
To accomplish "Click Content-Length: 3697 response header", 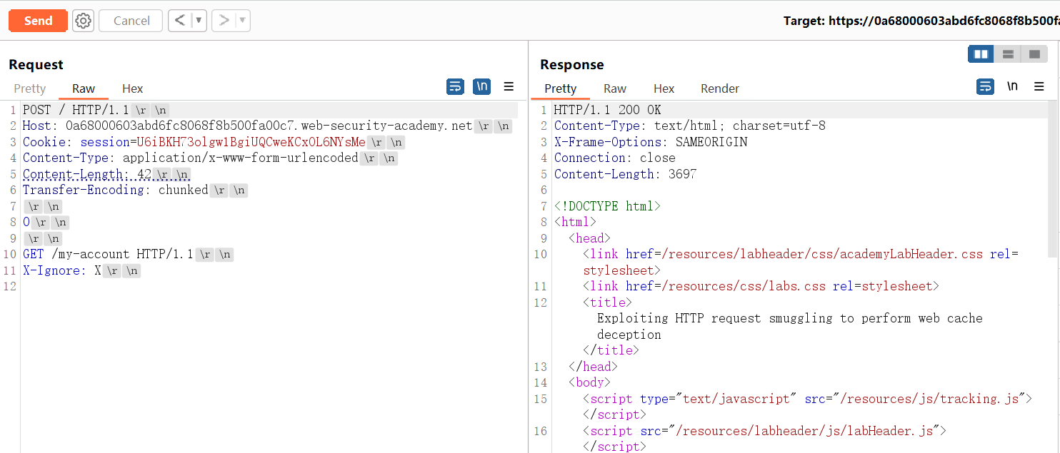I will pos(626,174).
